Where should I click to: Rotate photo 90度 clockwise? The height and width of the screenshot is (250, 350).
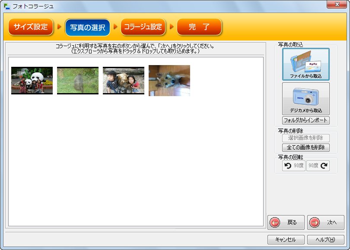click(318, 166)
